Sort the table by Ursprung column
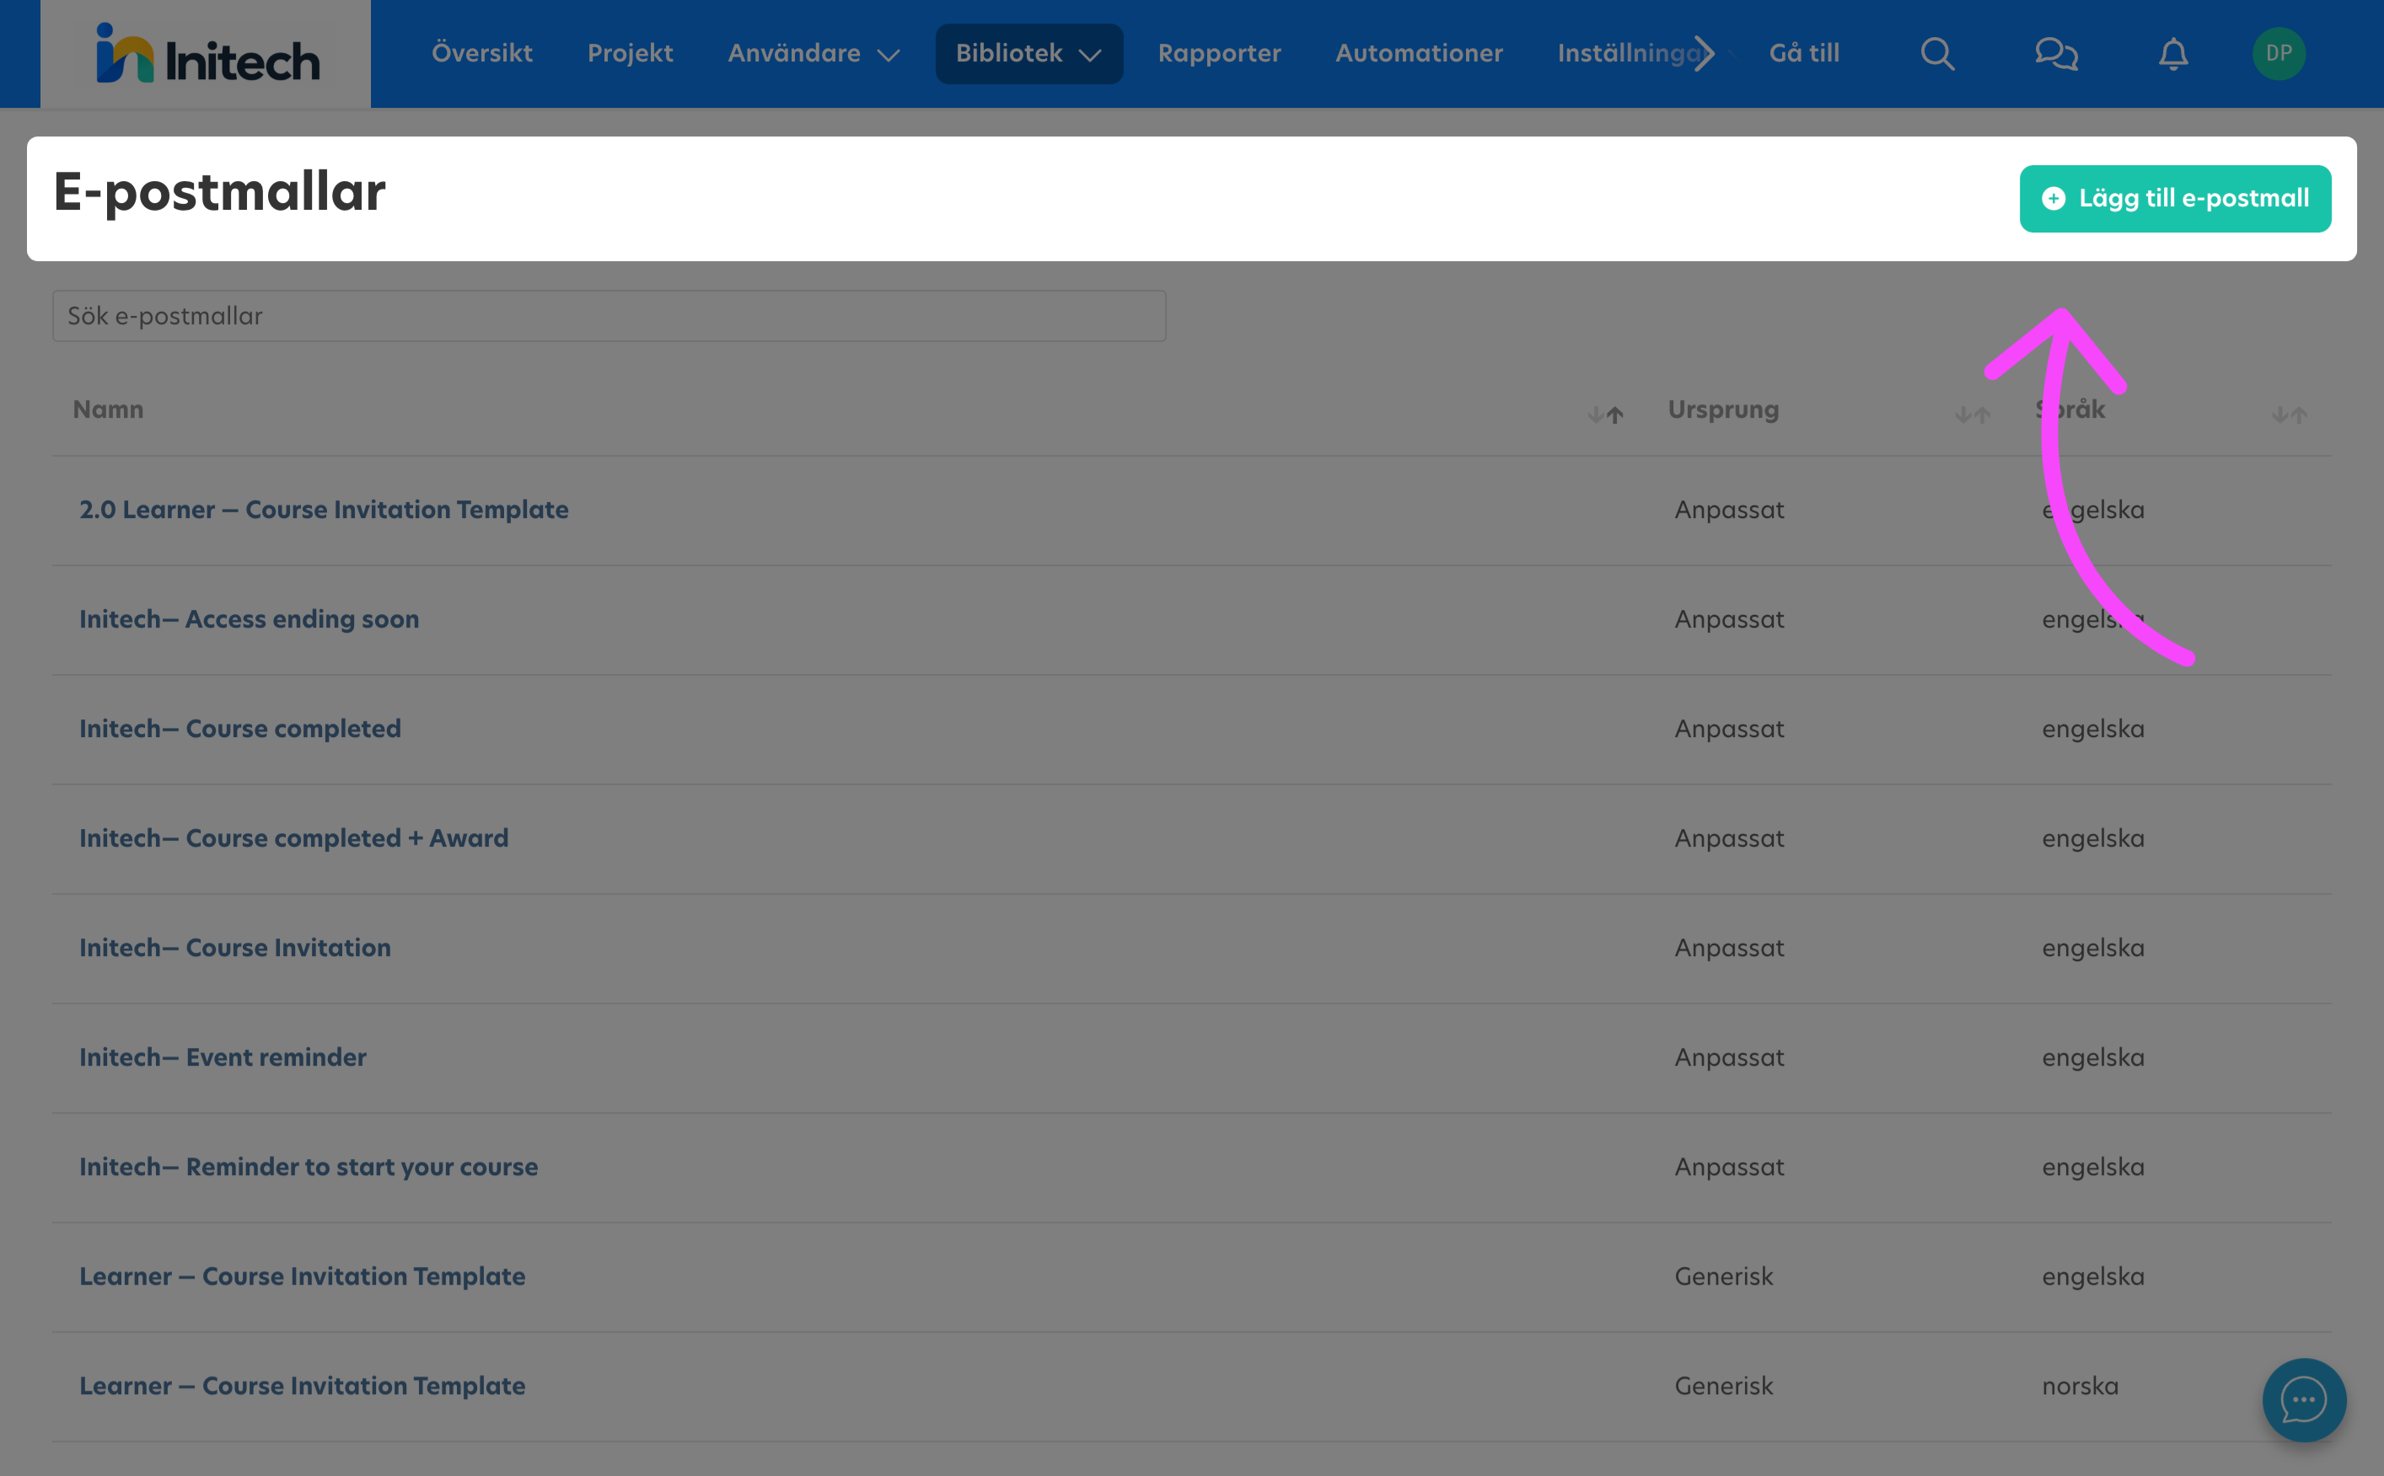The height and width of the screenshot is (1476, 2384). pyautogui.click(x=1972, y=414)
